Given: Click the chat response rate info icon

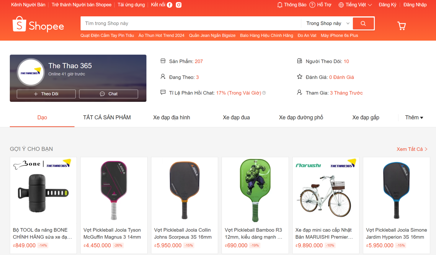Looking at the screenshot, I should click(x=264, y=93).
